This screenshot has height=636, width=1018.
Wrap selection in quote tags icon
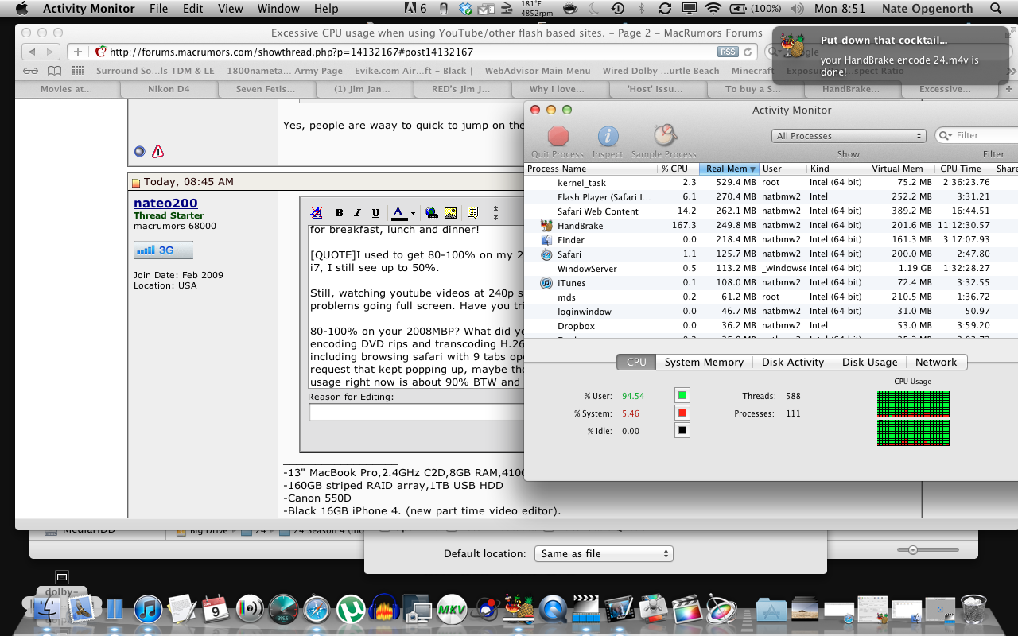coord(472,213)
